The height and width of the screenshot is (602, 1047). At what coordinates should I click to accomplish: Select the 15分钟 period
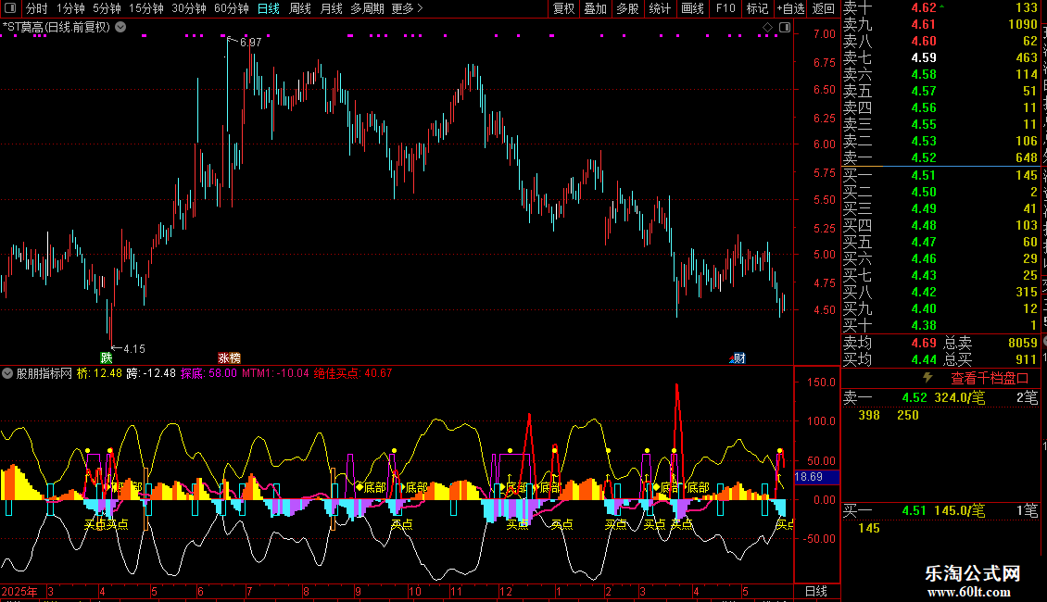pos(146,8)
